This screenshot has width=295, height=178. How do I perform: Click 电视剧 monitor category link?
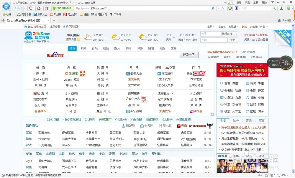coord(227,90)
